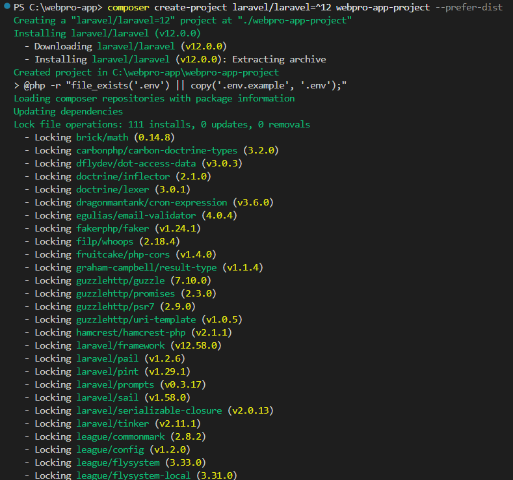This screenshot has height=480, width=513.
Task: Click 'graham-campbell/result-type' package name
Action: tap(146, 268)
